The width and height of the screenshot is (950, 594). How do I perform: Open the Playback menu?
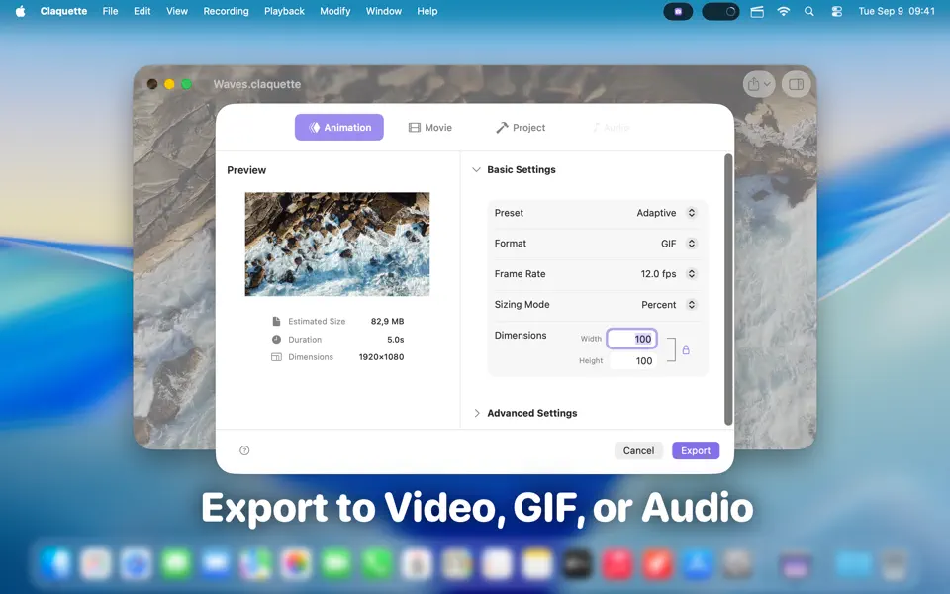pos(284,11)
